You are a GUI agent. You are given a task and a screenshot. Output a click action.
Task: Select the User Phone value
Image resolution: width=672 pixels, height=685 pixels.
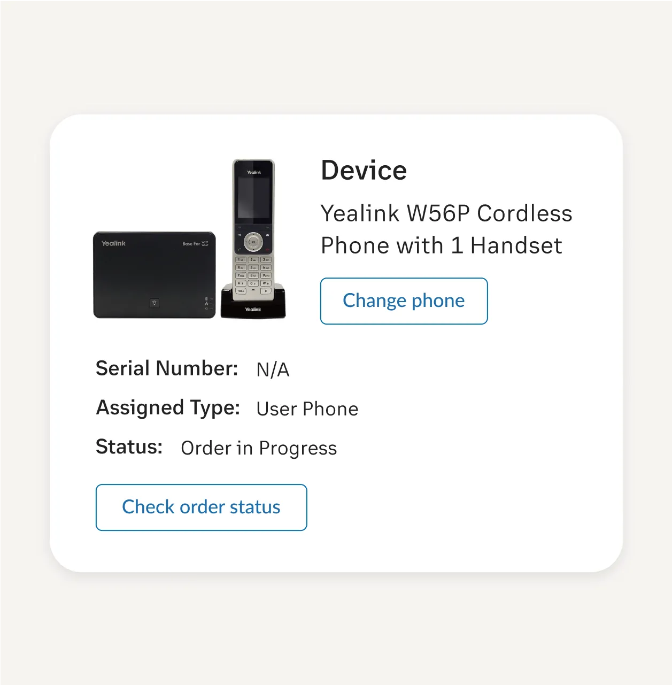pyautogui.click(x=307, y=409)
